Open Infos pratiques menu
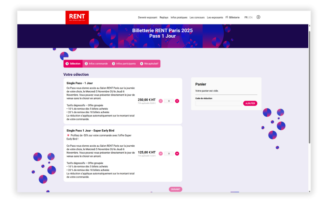 pos(179,17)
